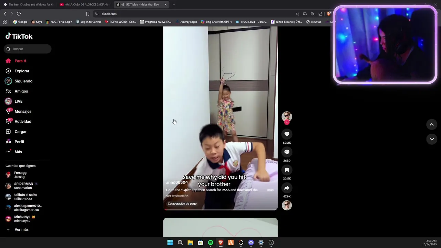Click Ver traducción link
The width and height of the screenshot is (441, 248).
point(177,196)
